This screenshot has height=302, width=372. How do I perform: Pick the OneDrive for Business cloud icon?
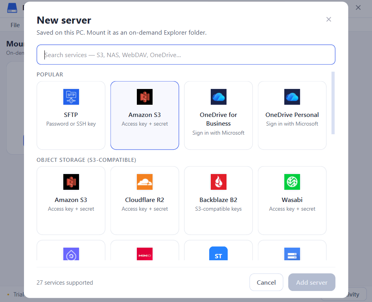(x=219, y=97)
